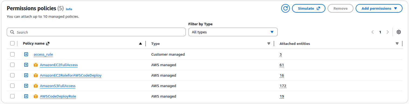This screenshot has height=104, width=409.
Task: Click AWS managed type for AWSCodeDeployRole
Action: [x=164, y=96]
